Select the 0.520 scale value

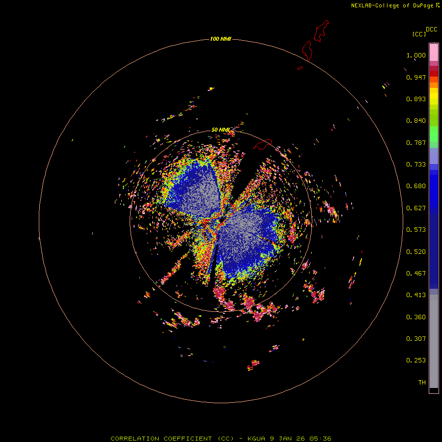coord(416,252)
